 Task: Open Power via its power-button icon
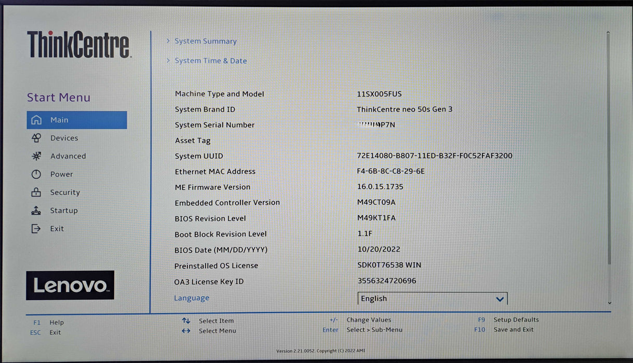[36, 174]
